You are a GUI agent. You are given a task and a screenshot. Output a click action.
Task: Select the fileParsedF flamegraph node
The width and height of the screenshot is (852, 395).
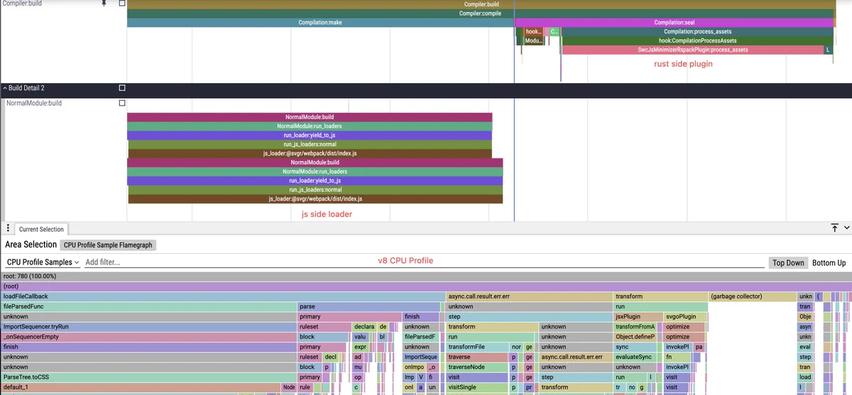pos(422,337)
